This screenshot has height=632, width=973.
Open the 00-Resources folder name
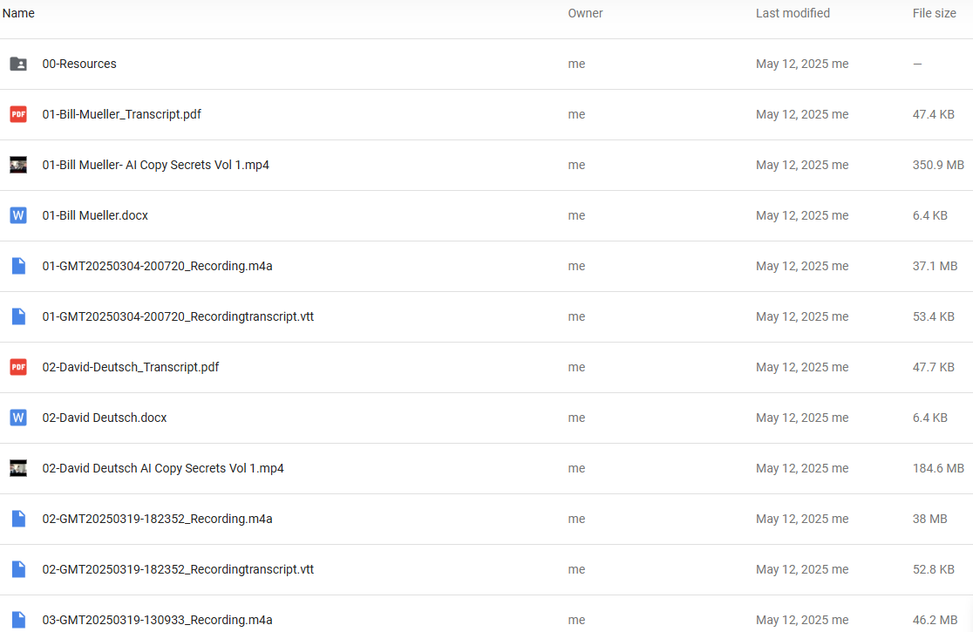click(x=79, y=64)
